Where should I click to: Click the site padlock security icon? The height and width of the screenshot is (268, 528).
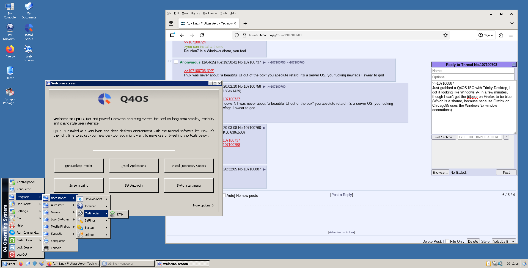[x=244, y=35]
